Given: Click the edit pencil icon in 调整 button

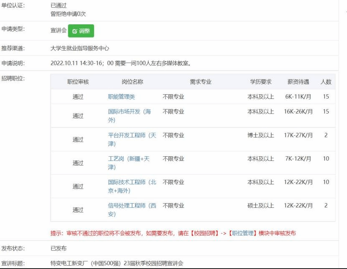Looking at the screenshot, I should point(75,31).
